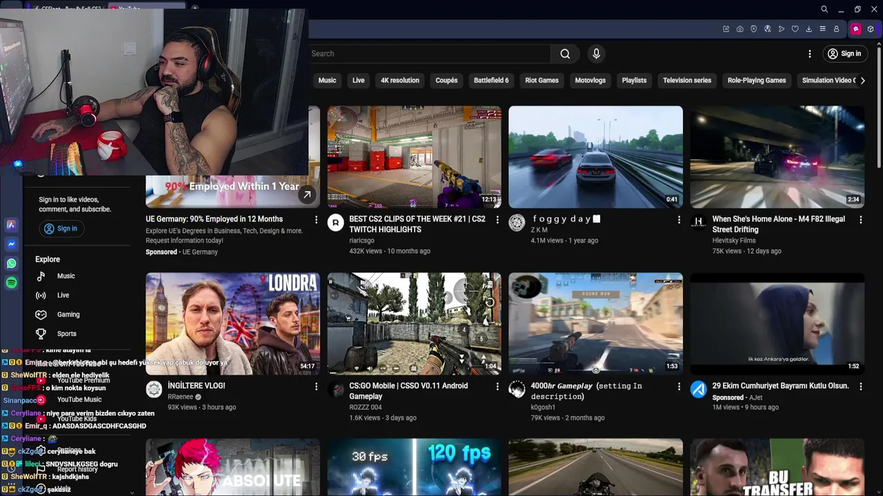This screenshot has height=496, width=883.
Task: Take a snapshot with the camera icon
Action: coord(740,29)
